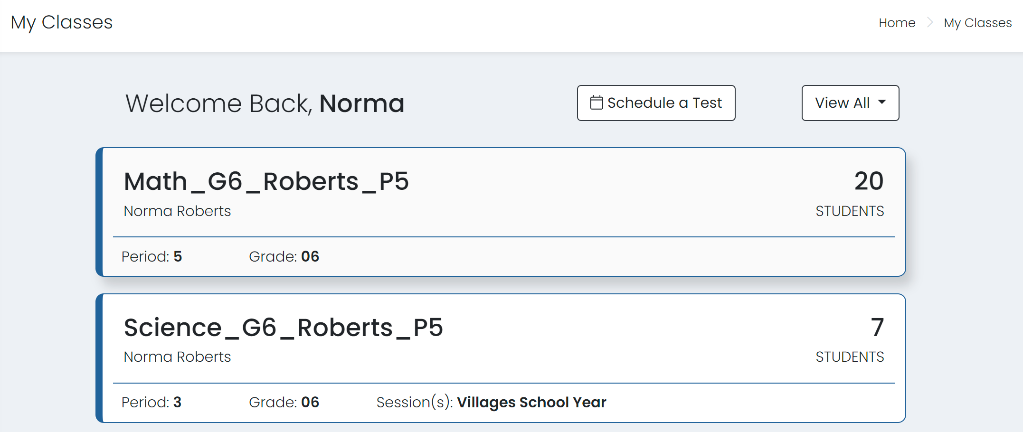
Task: Click the Schedule a Test button
Action: [x=656, y=103]
